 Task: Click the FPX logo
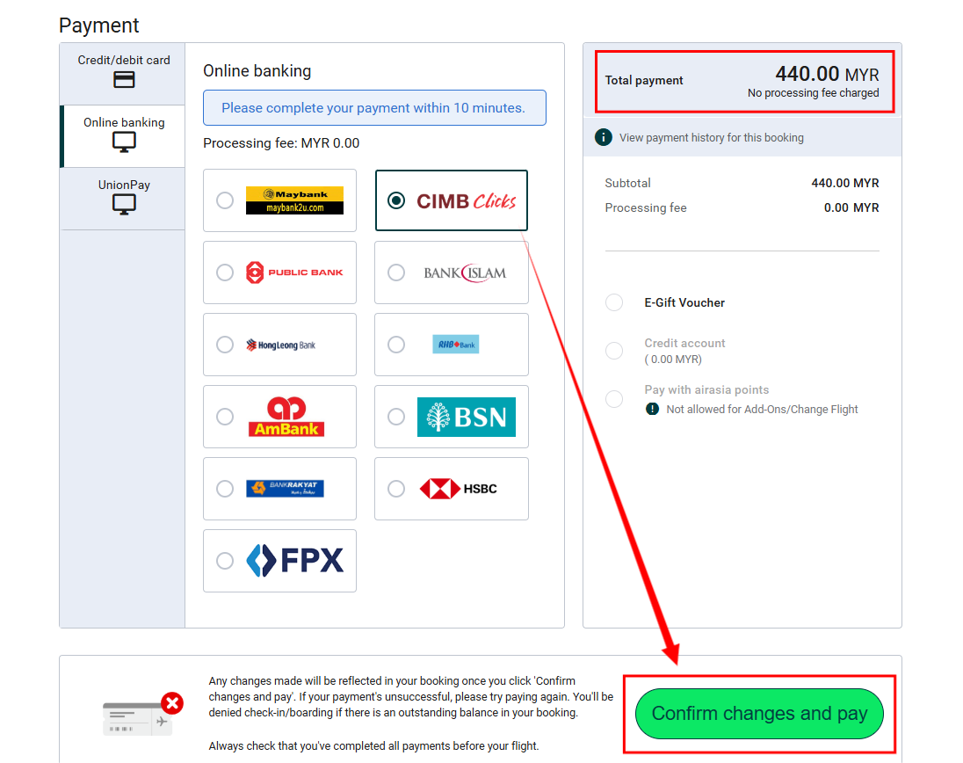(x=294, y=560)
